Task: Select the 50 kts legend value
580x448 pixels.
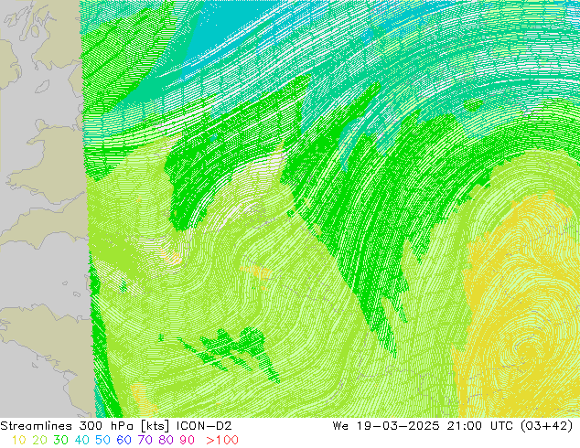Action: pos(102,440)
